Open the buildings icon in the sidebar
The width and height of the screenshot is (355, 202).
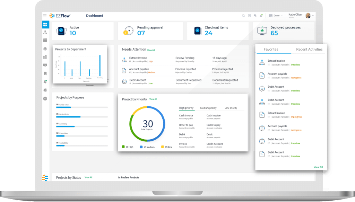[x=45, y=57]
